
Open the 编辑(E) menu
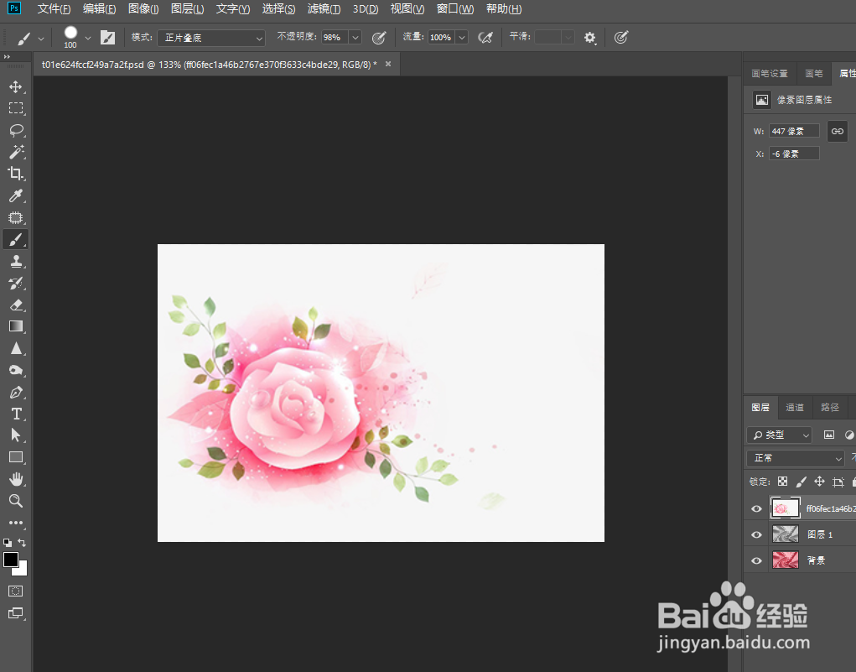(x=100, y=8)
